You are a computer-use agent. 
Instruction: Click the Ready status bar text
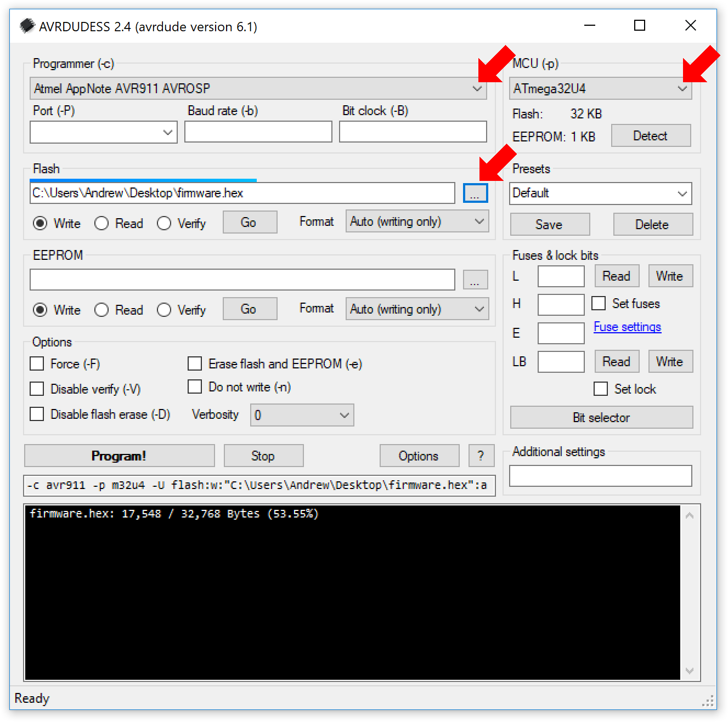(x=32, y=698)
